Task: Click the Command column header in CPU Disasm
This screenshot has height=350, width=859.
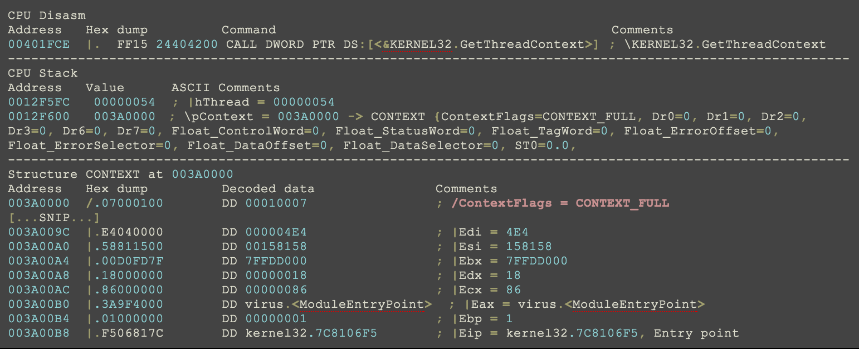Action: (248, 30)
